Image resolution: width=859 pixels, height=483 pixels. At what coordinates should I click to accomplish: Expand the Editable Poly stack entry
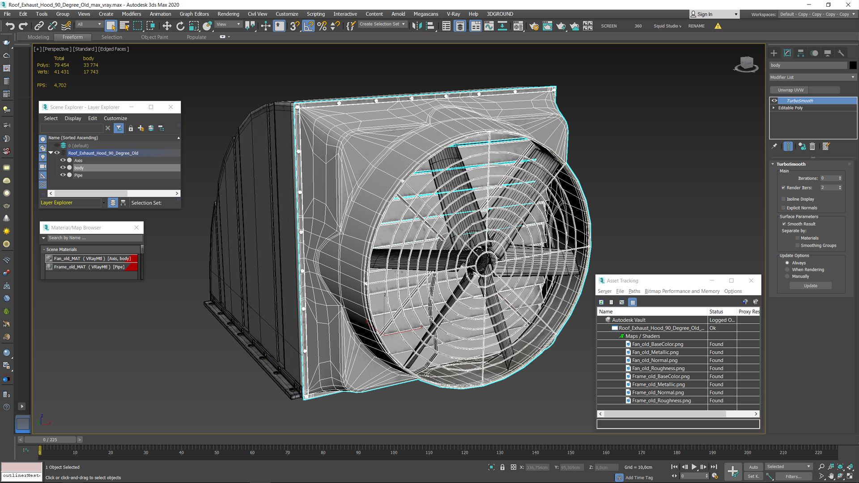pyautogui.click(x=774, y=108)
